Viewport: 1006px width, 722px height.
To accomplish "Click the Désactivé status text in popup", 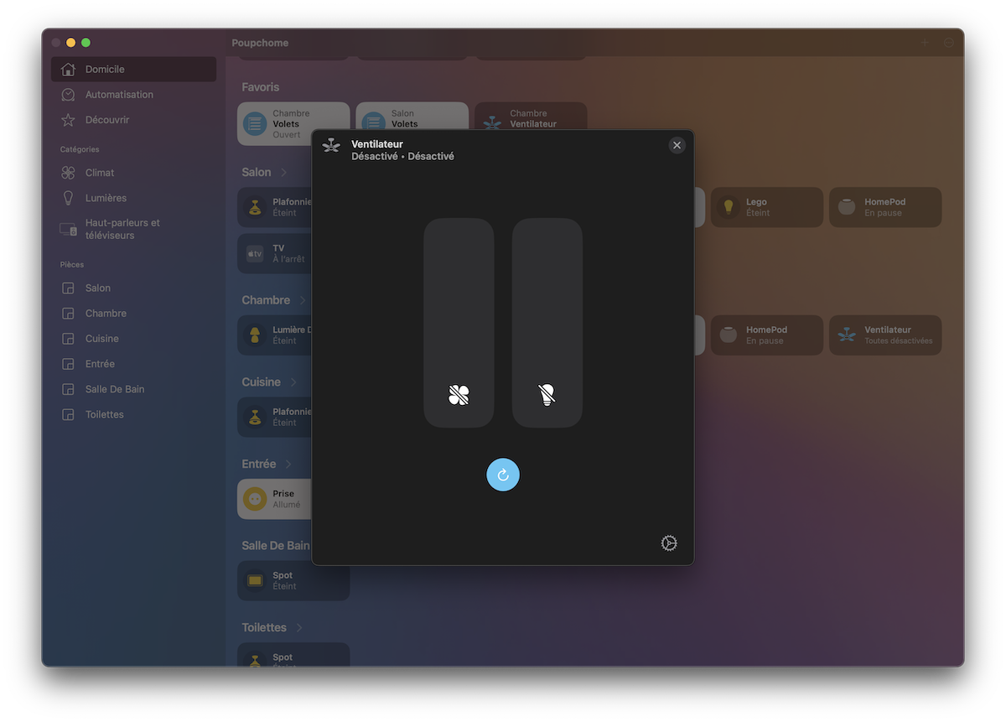I will [402, 156].
